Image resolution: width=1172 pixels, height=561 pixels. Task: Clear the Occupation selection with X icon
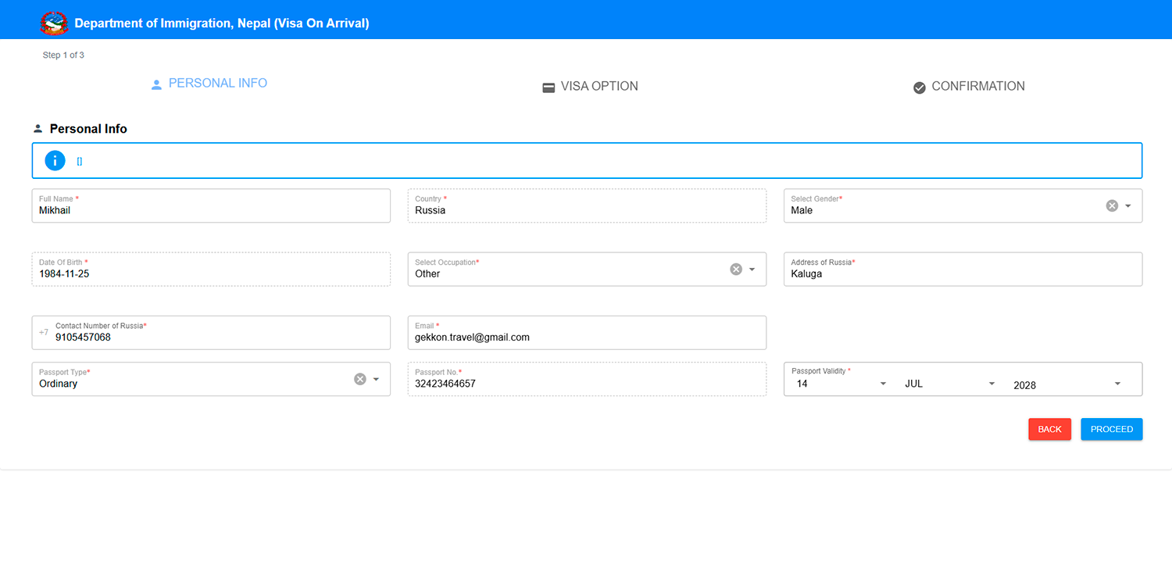(x=736, y=269)
